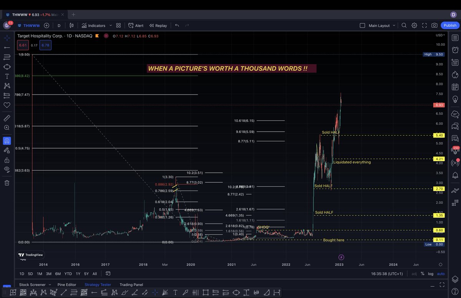Enter fullscreen mode via the corners icon
Viewport: 461px width, 298px height.
(424, 25)
